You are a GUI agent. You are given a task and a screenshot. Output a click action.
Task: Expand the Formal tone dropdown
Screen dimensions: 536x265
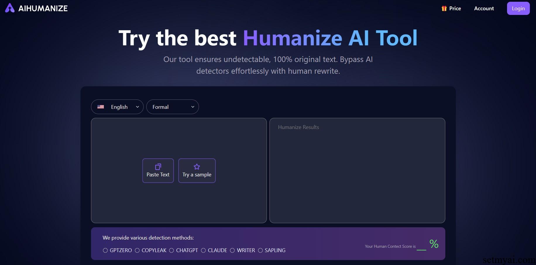click(x=172, y=107)
